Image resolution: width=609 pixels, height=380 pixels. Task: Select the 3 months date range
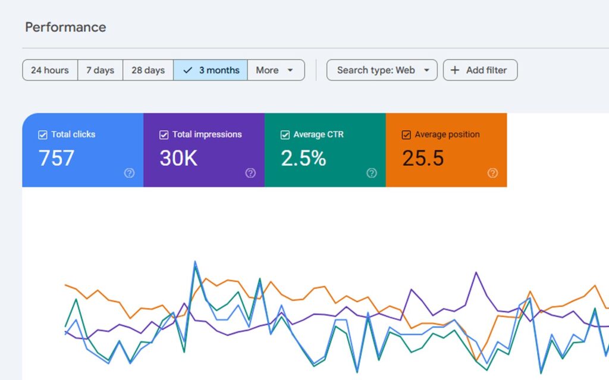click(x=211, y=70)
